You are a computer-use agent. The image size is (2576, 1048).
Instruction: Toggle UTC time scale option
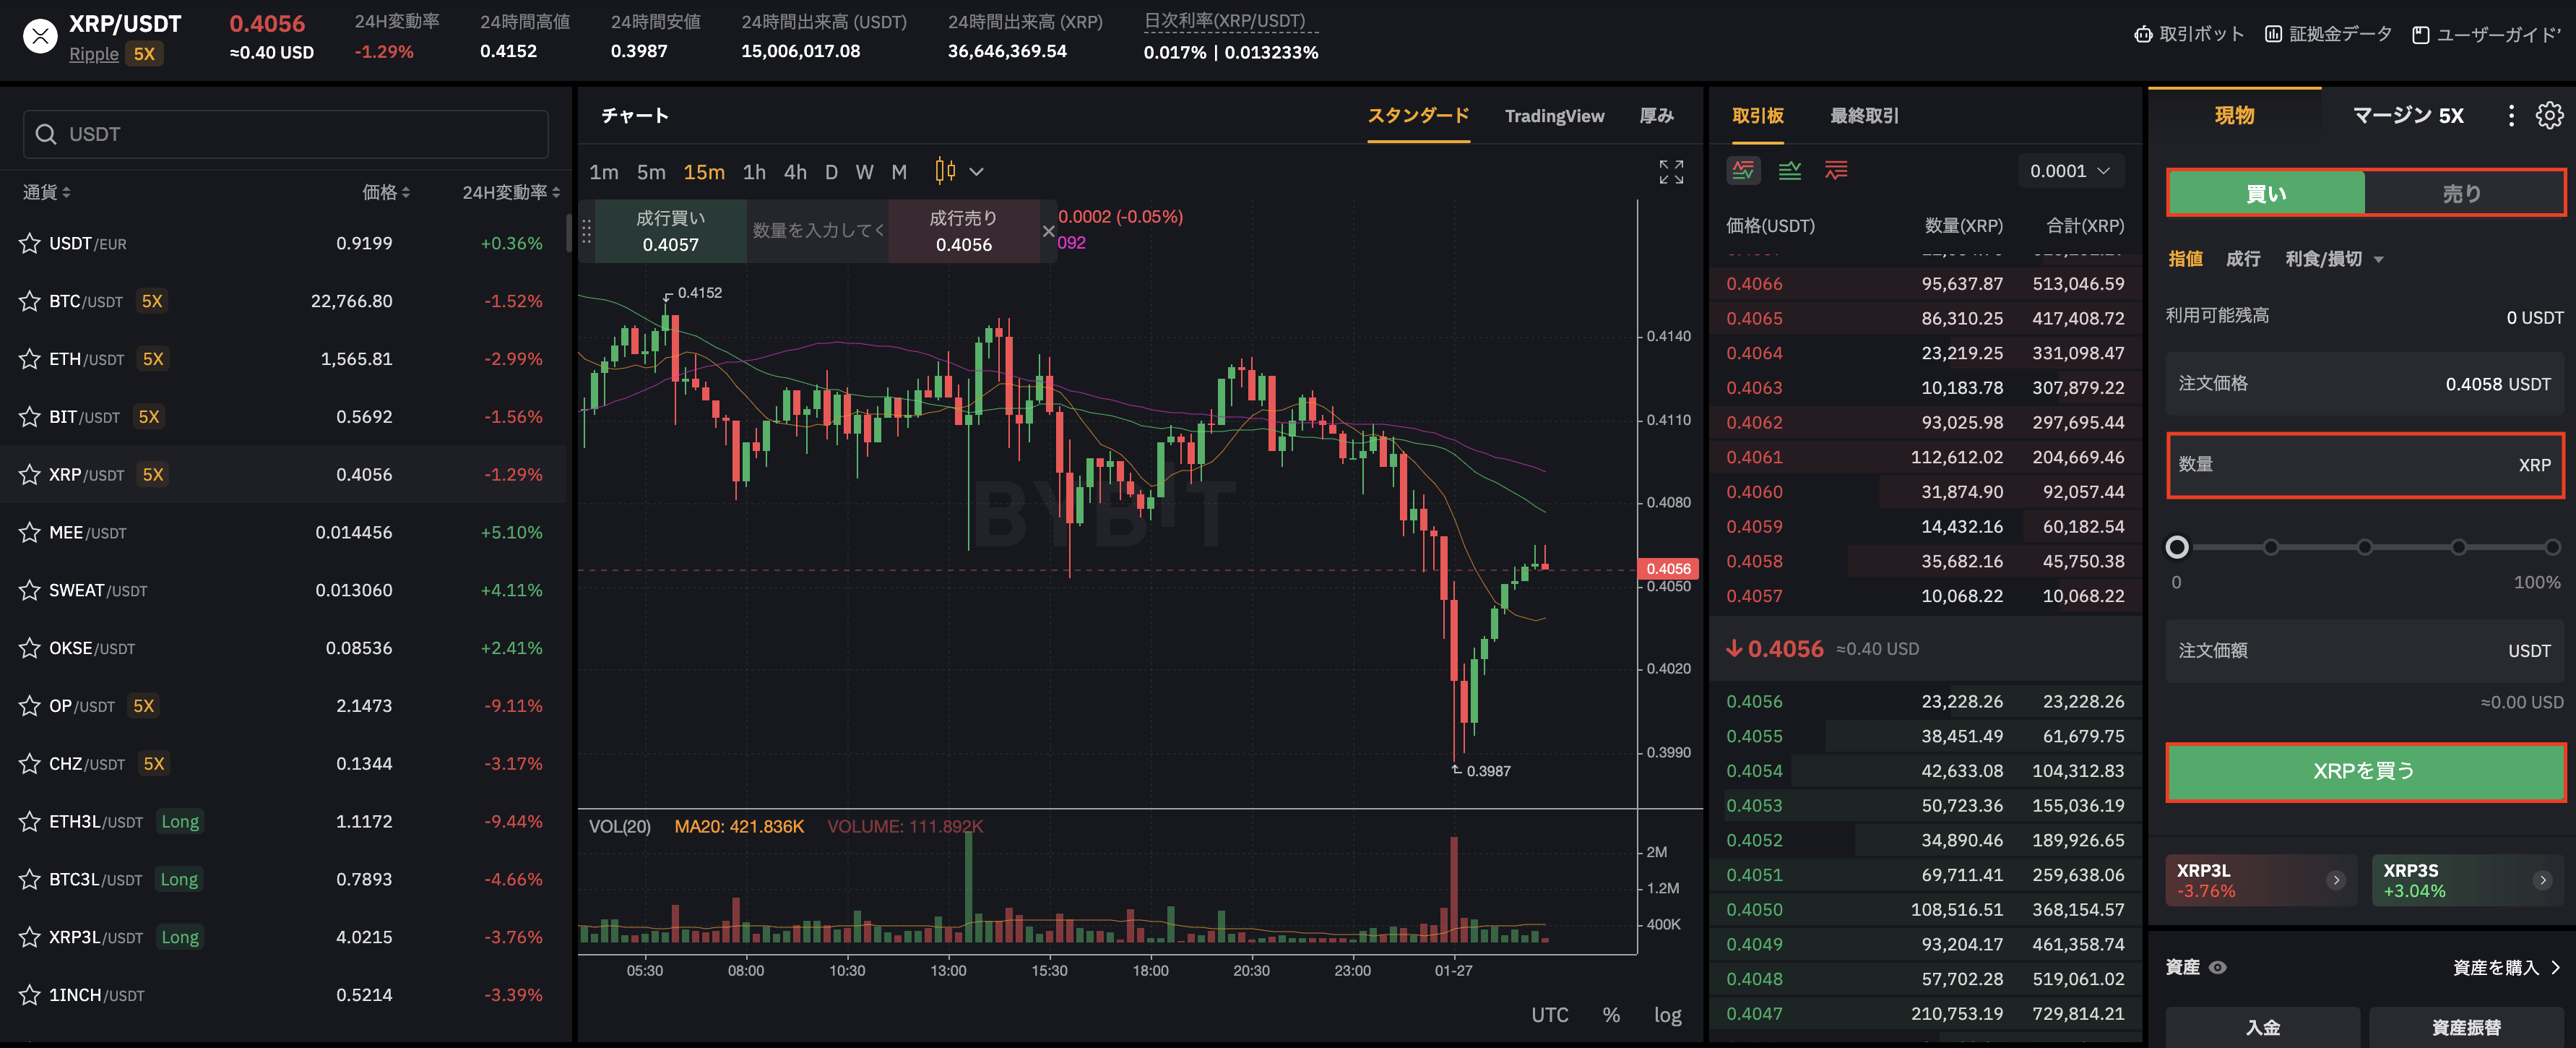pos(1550,1015)
